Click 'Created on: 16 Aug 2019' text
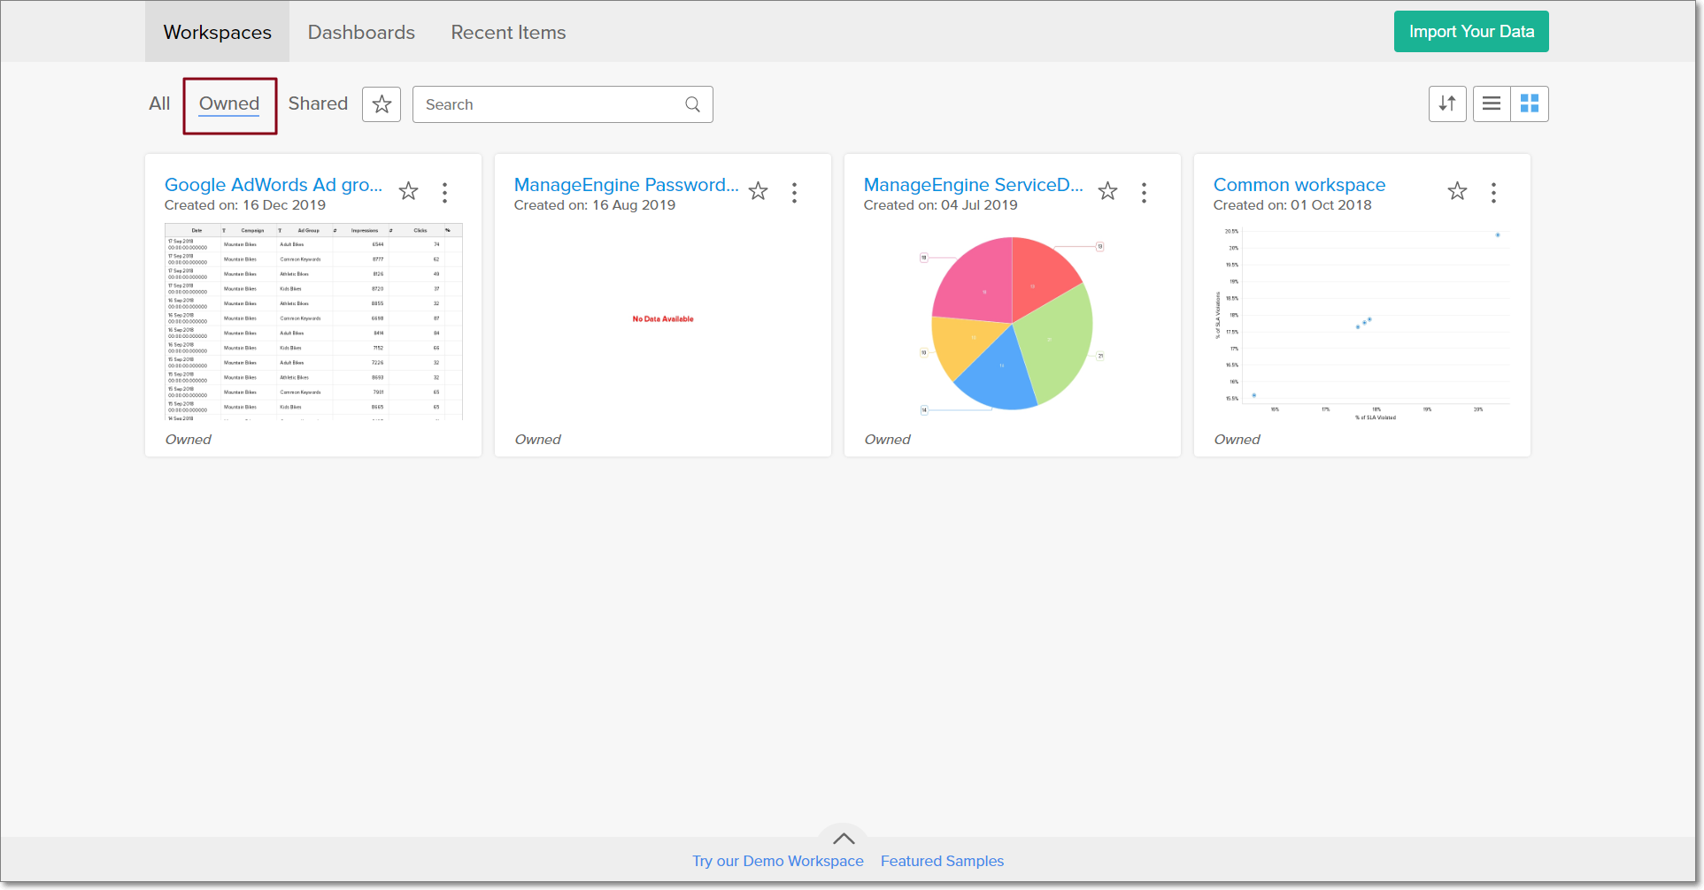Viewport: 1704px width, 890px height. [x=595, y=205]
